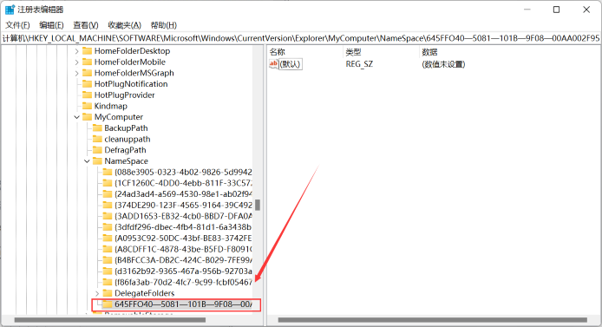Image resolution: width=602 pixels, height=327 pixels.
Task: Click the HotPlugNotification folder icon
Action: pos(88,84)
